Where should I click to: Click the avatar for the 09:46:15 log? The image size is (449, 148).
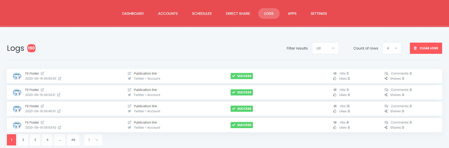point(17,109)
